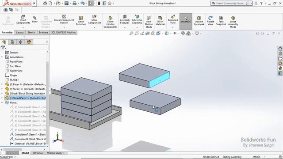
Task: Open the SOLIDWORKS Add-Ins tab
Action: pos(63,32)
